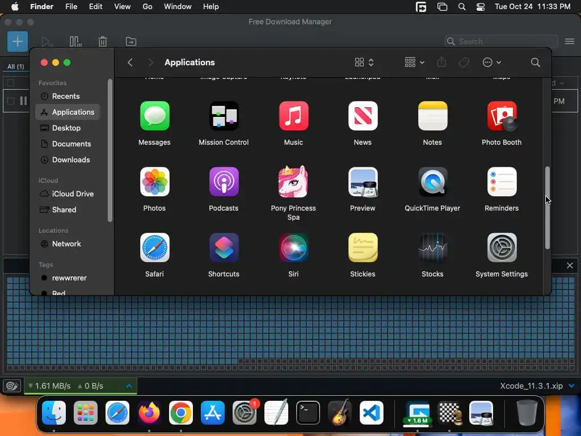Expand the speed limit arrow in status bar
The width and height of the screenshot is (581, 436).
pyautogui.click(x=129, y=386)
